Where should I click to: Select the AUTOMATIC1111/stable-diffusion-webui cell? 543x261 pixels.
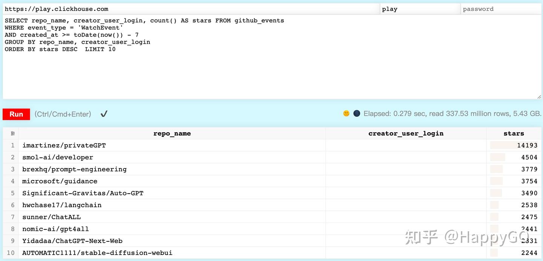click(172, 253)
